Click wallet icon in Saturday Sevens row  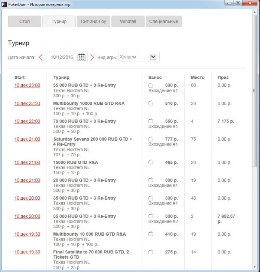click(151, 139)
